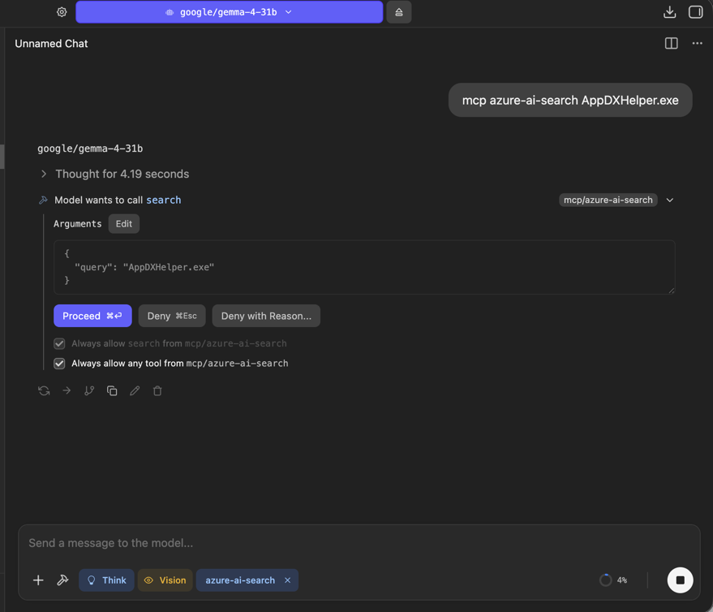Image resolution: width=713 pixels, height=612 pixels.
Task: Click the Edit arguments button
Action: tap(123, 224)
